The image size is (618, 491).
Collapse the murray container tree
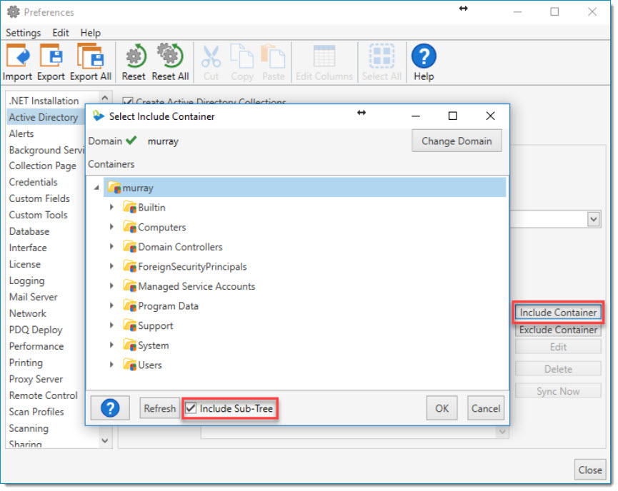click(x=97, y=187)
